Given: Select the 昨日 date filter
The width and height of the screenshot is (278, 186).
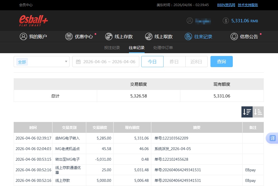Looking at the screenshot, I should pyautogui.click(x=174, y=62).
